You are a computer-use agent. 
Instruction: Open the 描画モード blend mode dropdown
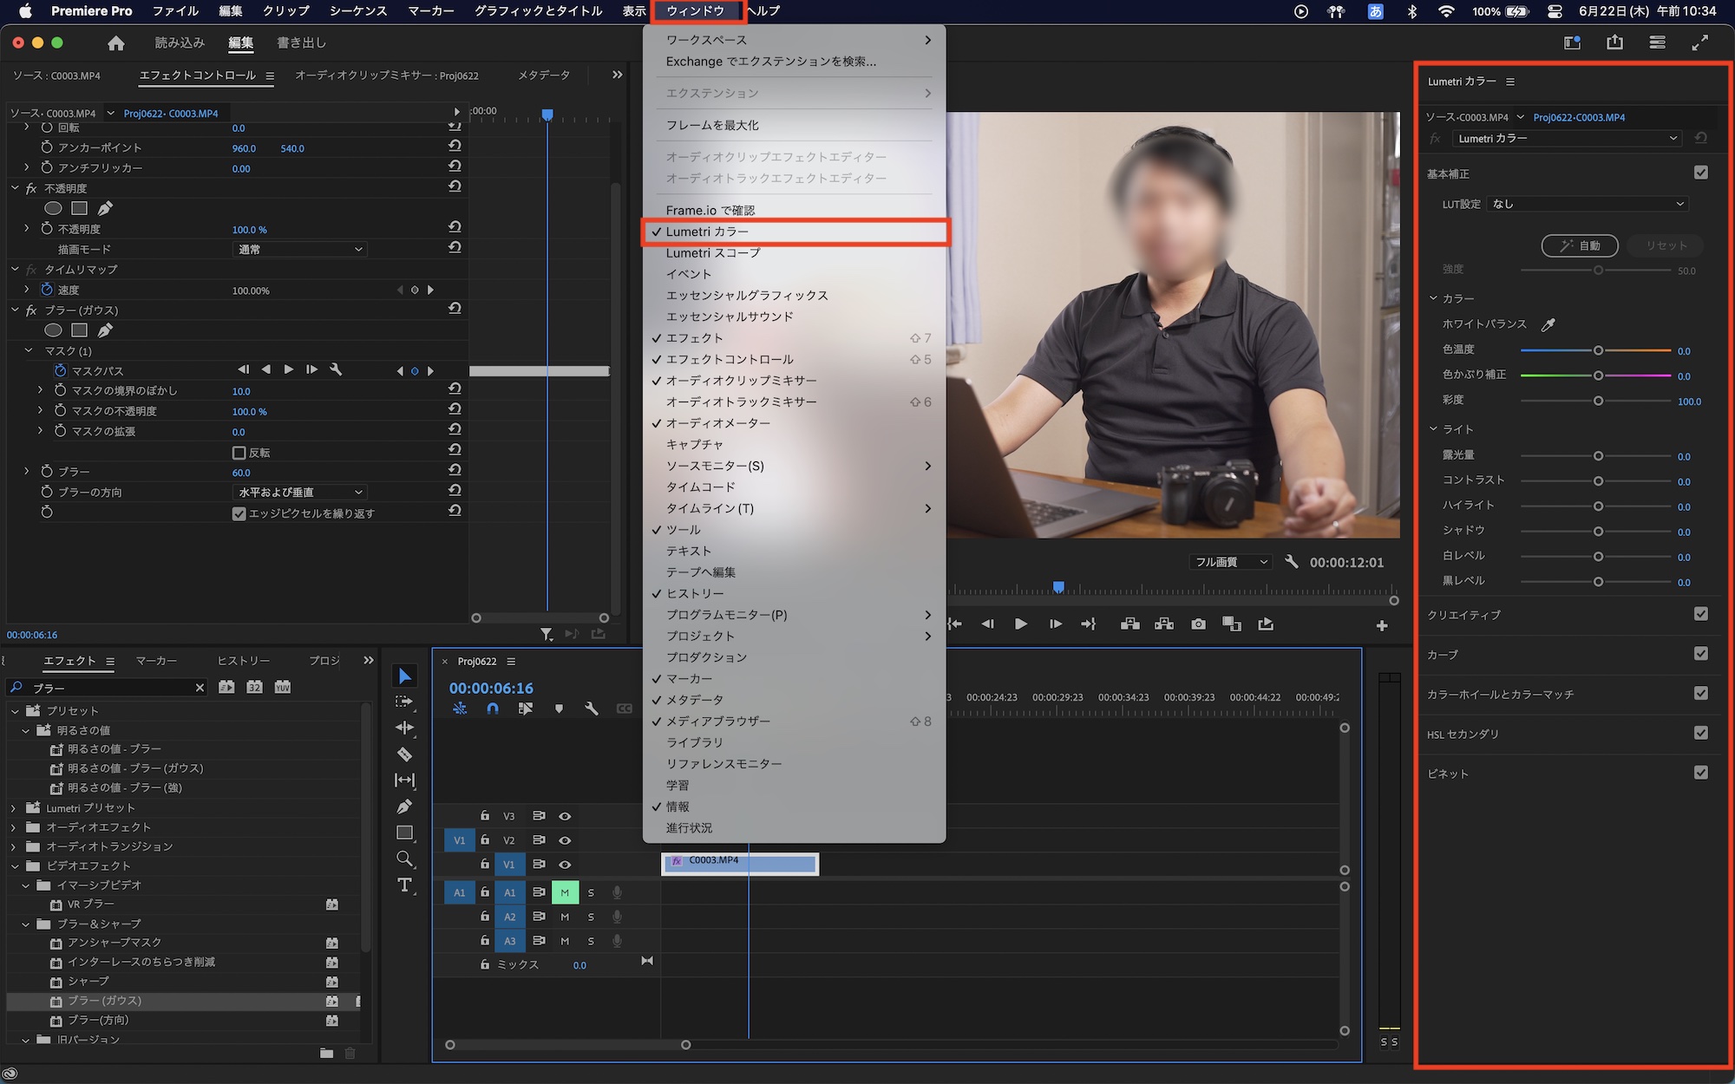(300, 250)
